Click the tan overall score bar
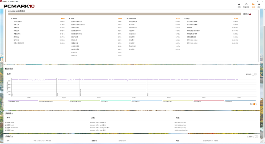265x144 pixels. (x=125, y=14)
